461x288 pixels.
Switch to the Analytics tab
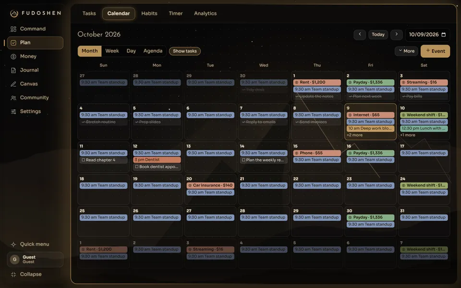(x=205, y=13)
